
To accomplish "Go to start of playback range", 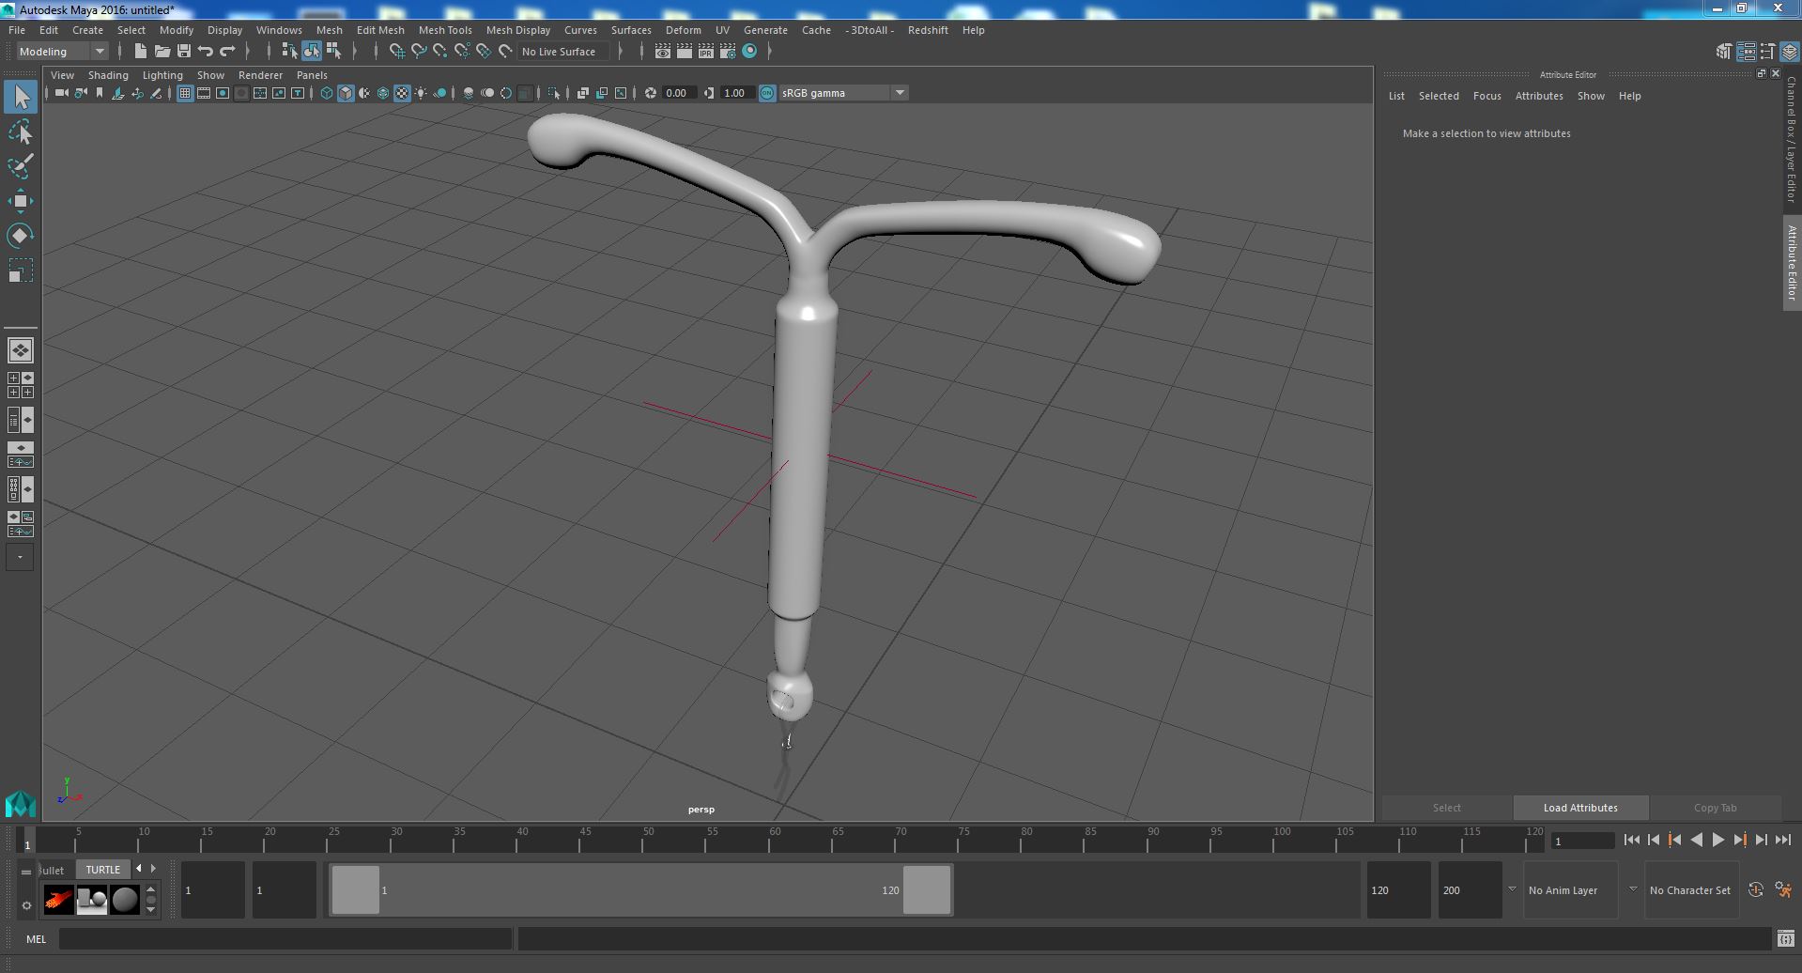I will coord(1631,841).
